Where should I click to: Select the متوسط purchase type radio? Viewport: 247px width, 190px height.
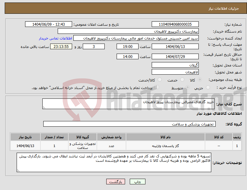pos(187,87)
